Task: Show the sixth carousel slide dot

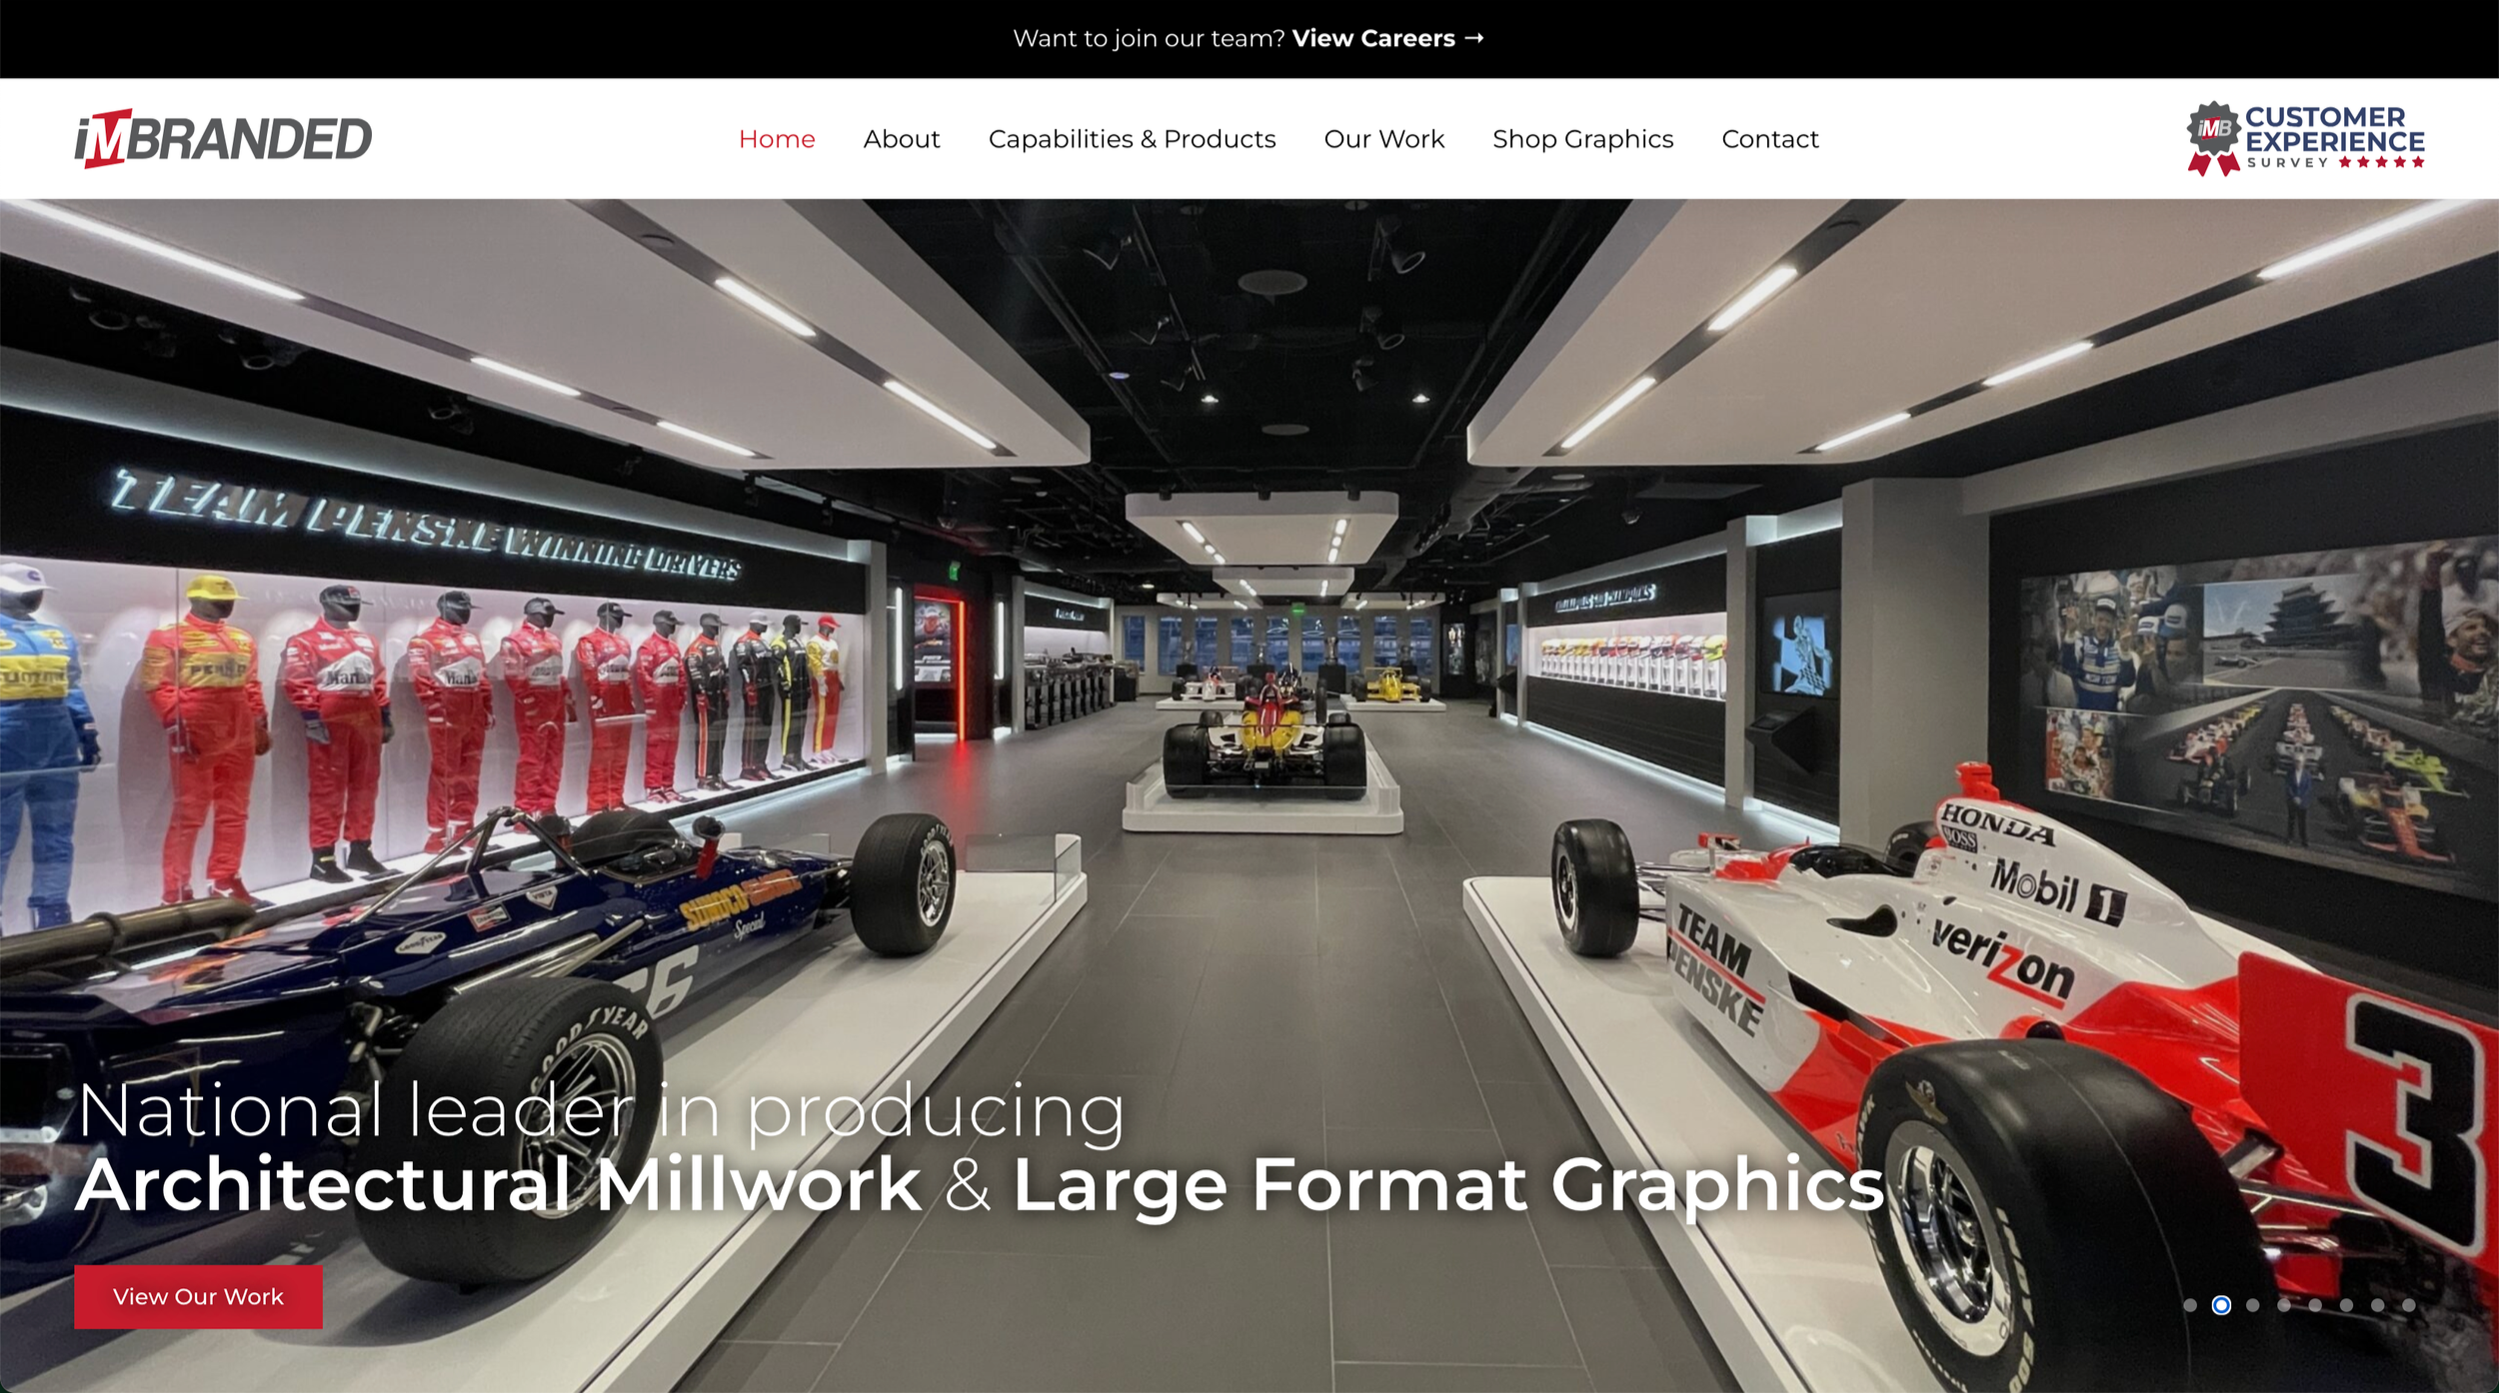Action: click(x=2346, y=1305)
